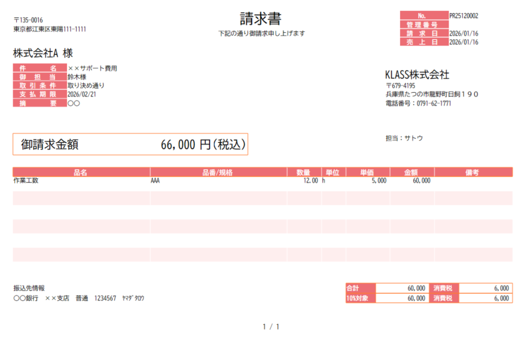527x362 pixels.
Task: Click the bank account number 1234567
Action: click(x=105, y=298)
